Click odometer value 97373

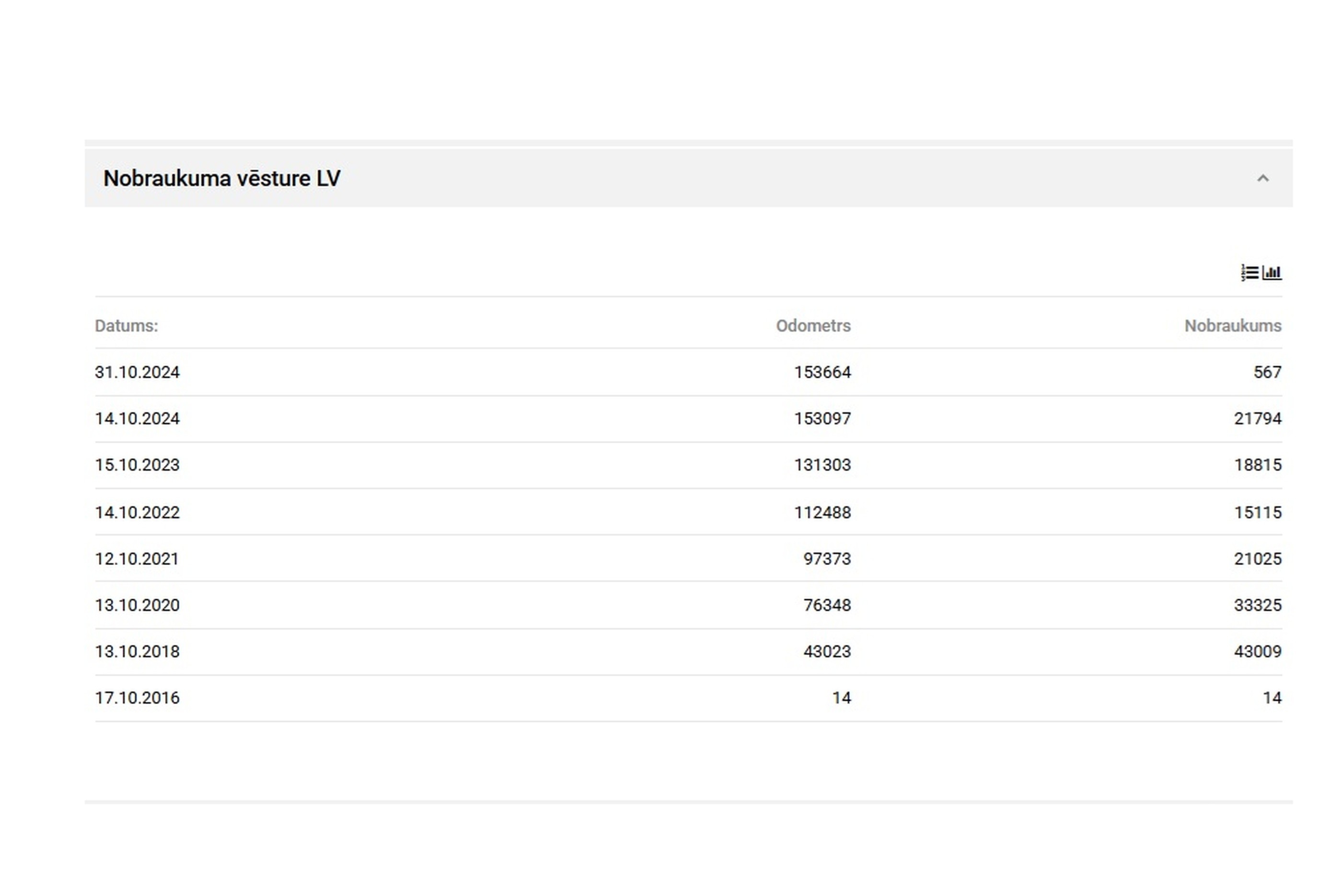tap(827, 559)
